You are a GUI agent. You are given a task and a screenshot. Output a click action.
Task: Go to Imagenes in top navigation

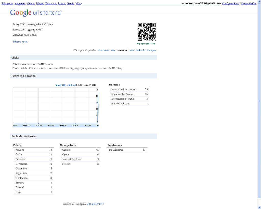(20, 4)
